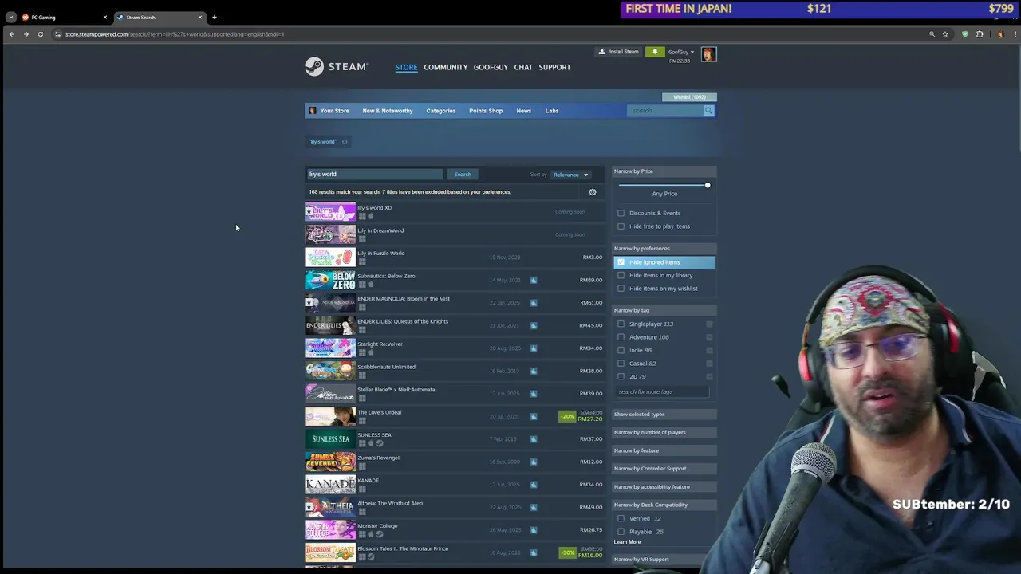Open the lily's world XD thumbnail
This screenshot has height=574, width=1021.
point(330,212)
